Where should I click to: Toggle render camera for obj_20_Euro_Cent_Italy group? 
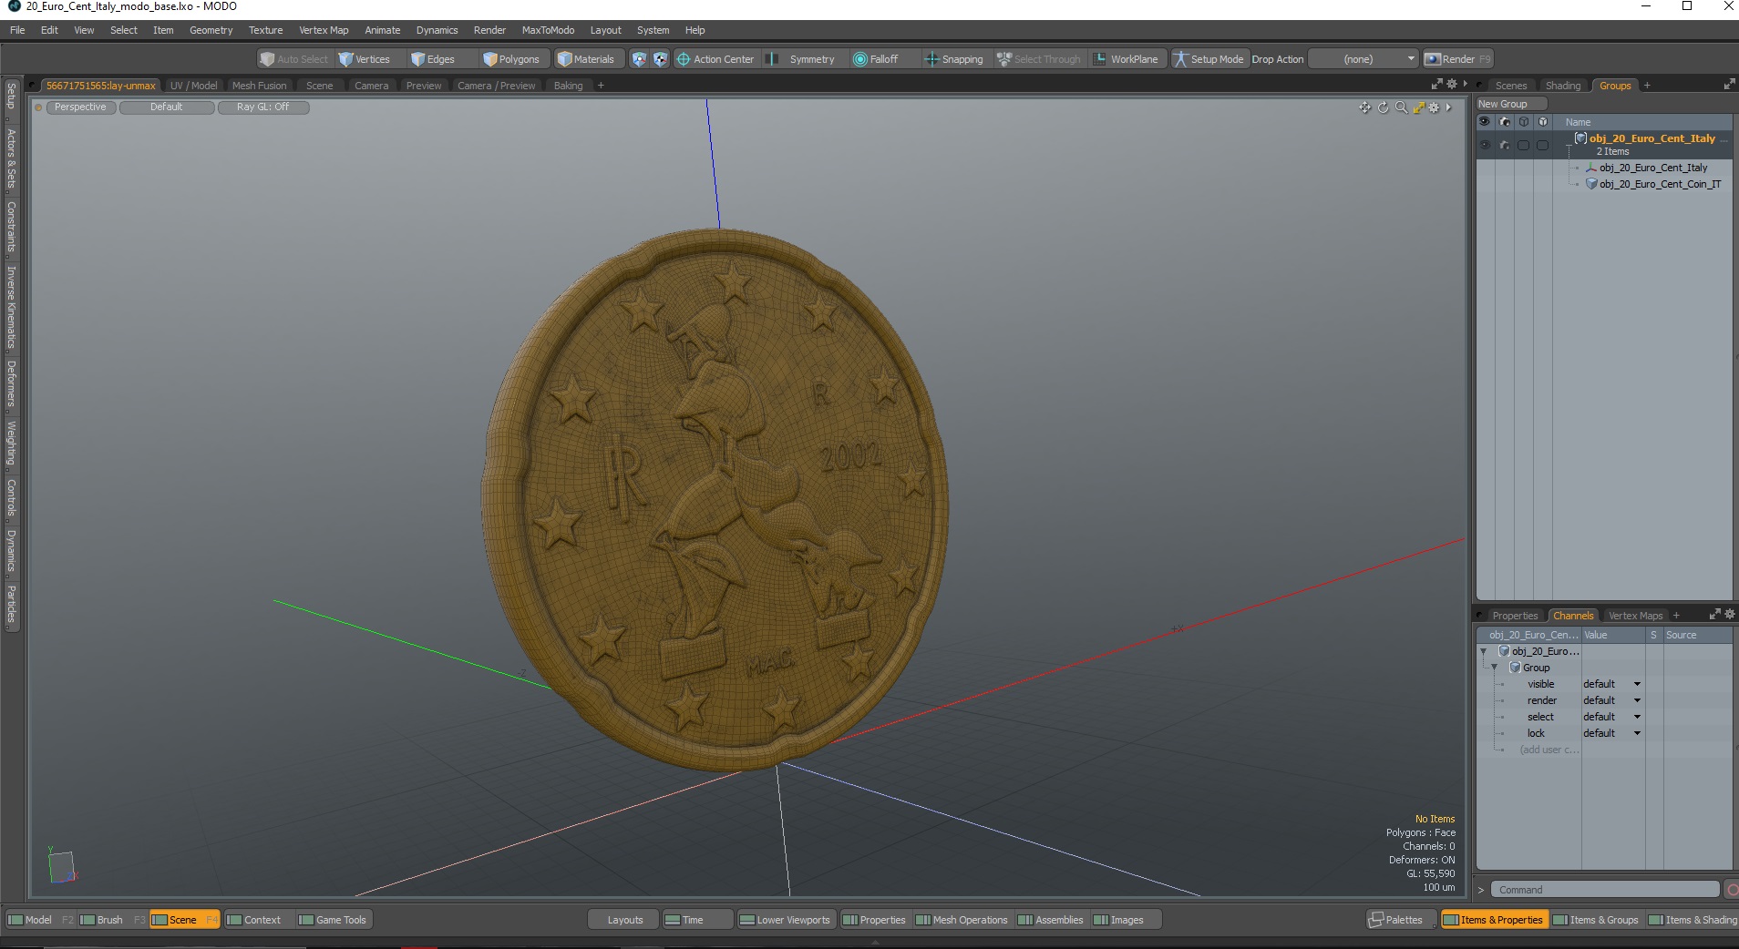click(x=1504, y=145)
